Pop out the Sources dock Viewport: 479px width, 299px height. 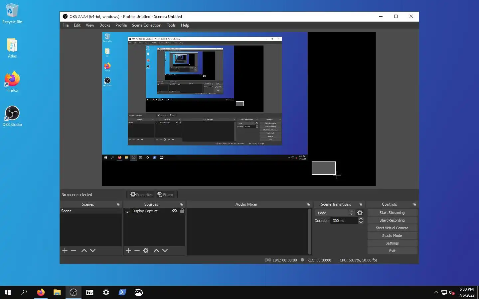point(181,204)
